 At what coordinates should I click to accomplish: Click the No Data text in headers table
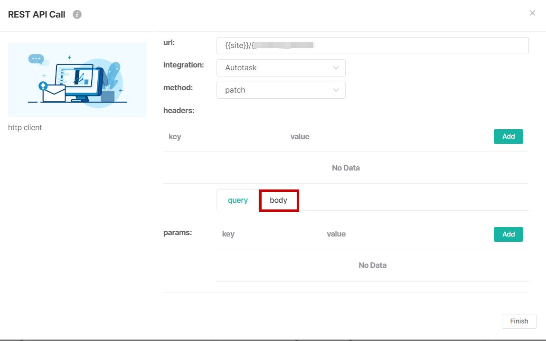coord(346,168)
